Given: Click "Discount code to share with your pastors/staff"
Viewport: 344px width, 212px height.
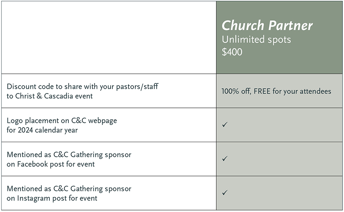Looking at the screenshot, I should 83,86.
